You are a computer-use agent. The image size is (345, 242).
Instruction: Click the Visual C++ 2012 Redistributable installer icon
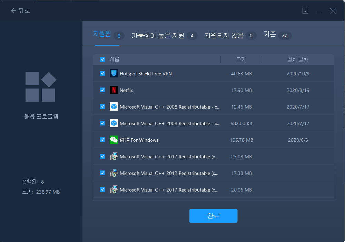(x=114, y=173)
